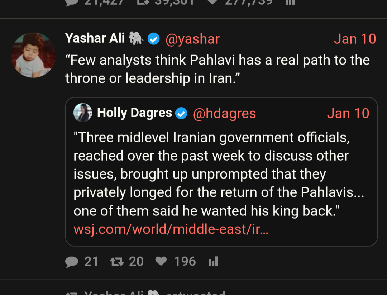
Task: Retweet Yashar Ali's post using the retweet icon
Action: click(117, 262)
